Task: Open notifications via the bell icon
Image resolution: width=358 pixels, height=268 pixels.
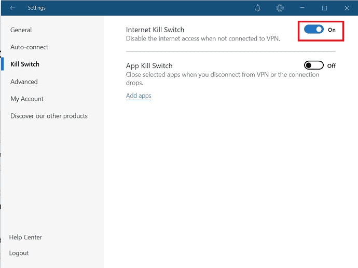Action: pos(258,8)
